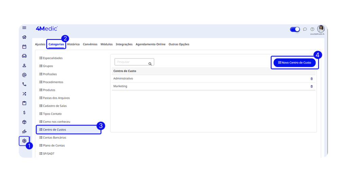Open the calendar icon in sidebar
This screenshot has height=182, width=347.
click(24, 47)
